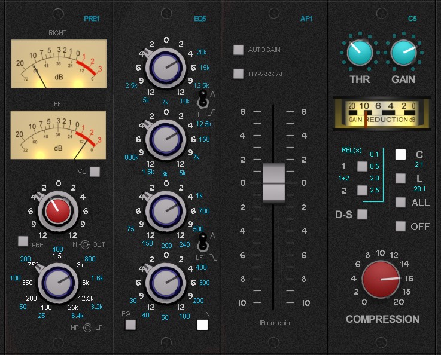Toggle release button 1
The height and width of the screenshot is (355, 441).
coord(362,166)
